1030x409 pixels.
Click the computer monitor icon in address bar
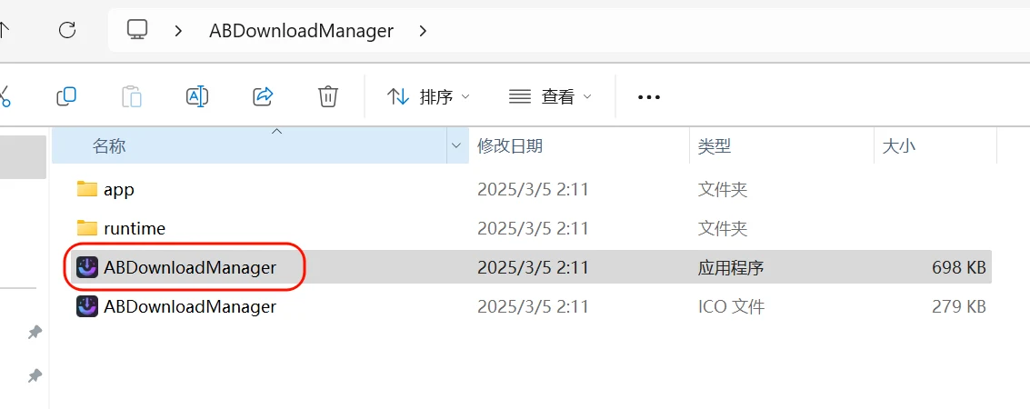137,30
